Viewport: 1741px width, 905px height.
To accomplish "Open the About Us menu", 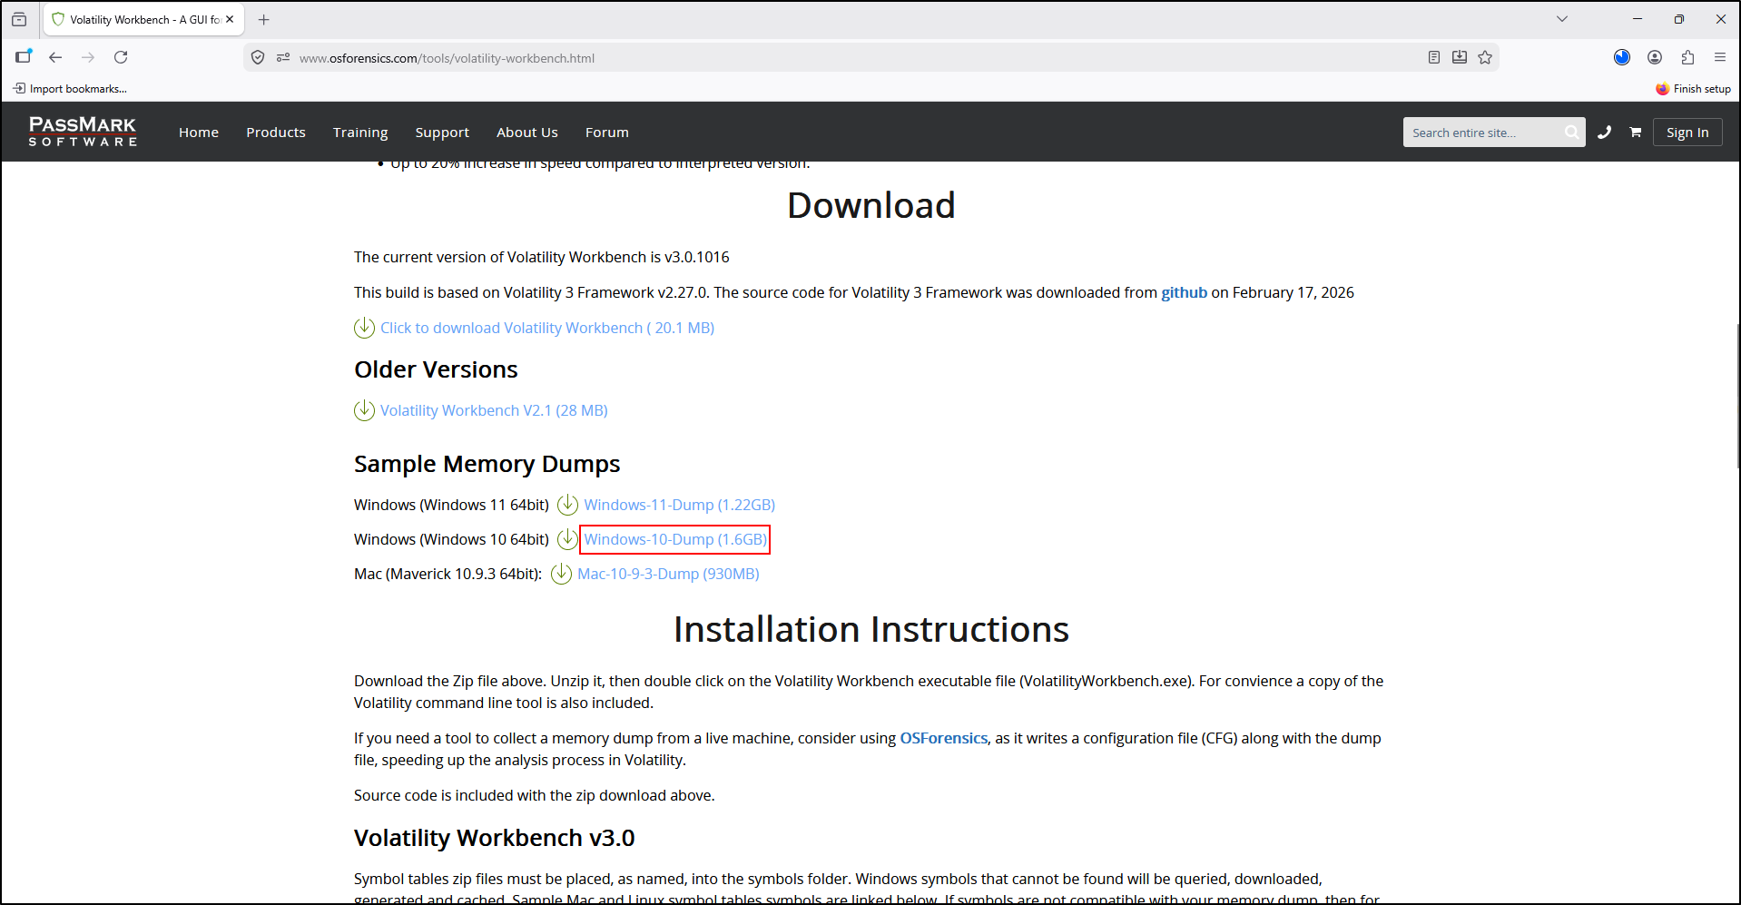I will pos(527,133).
